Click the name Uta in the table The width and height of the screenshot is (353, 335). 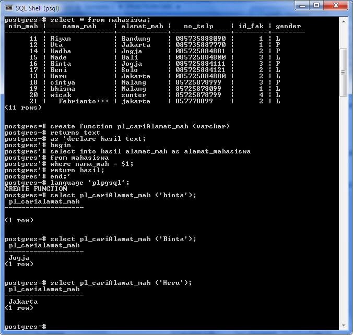[56, 45]
